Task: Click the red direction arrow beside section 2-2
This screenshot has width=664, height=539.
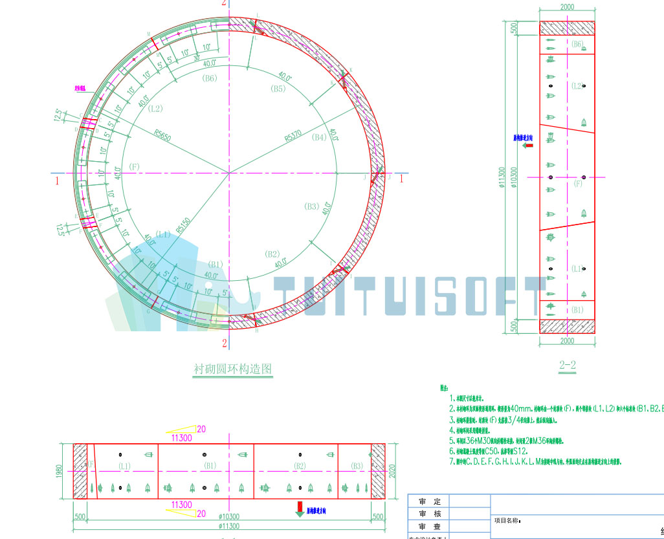Action: coord(528,145)
